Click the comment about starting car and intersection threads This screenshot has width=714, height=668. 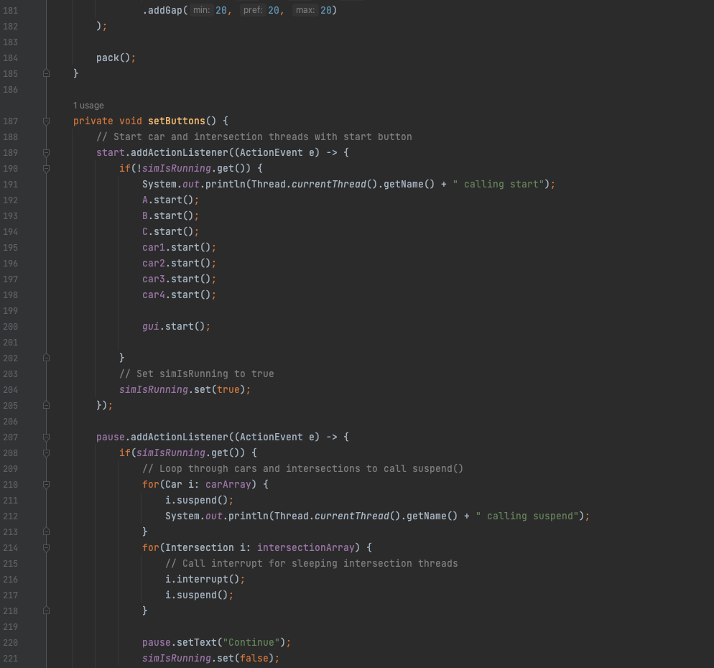point(254,137)
